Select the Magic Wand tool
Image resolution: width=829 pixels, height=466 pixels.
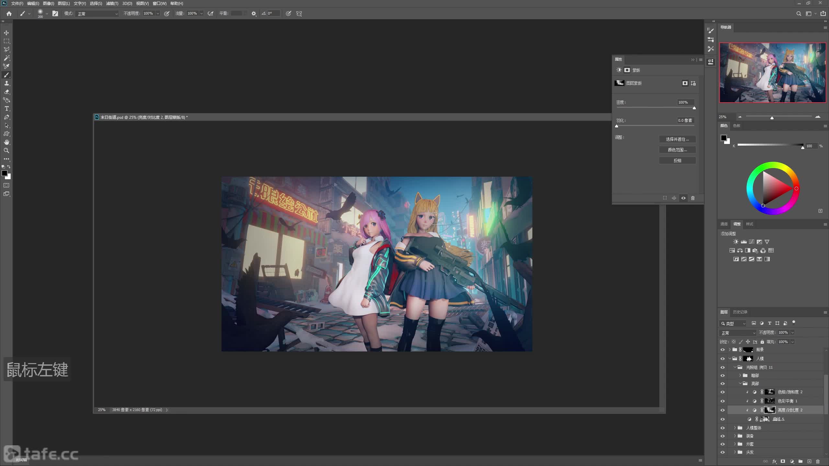click(6, 58)
